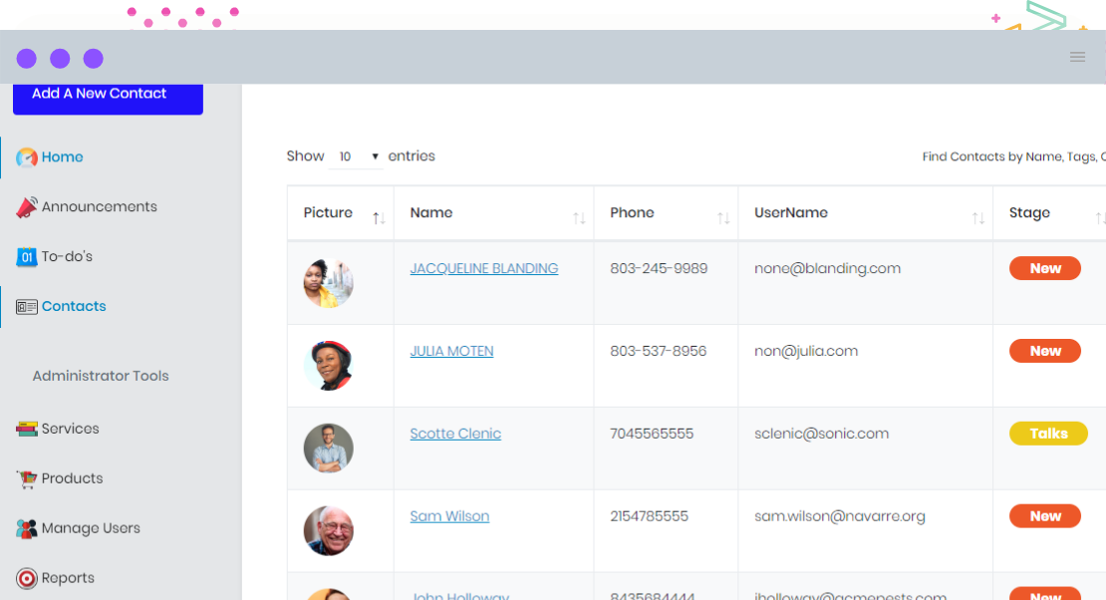Click the Contacts card icon
The height and width of the screenshot is (600, 1106).
tap(29, 305)
